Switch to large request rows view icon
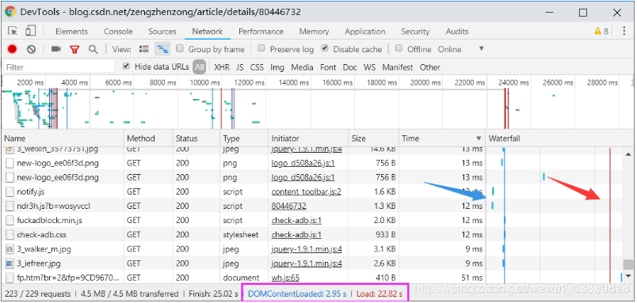 tap(144, 49)
